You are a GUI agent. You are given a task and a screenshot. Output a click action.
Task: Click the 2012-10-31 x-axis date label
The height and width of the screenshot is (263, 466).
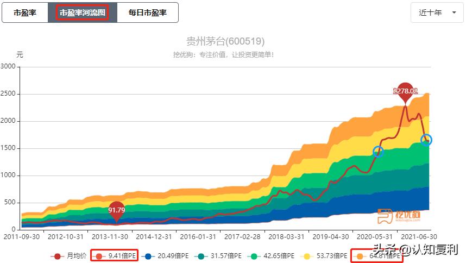tap(65, 237)
